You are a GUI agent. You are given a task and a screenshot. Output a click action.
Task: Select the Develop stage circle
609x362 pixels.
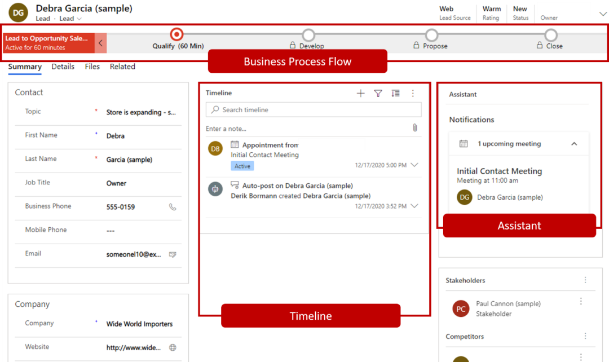308,36
